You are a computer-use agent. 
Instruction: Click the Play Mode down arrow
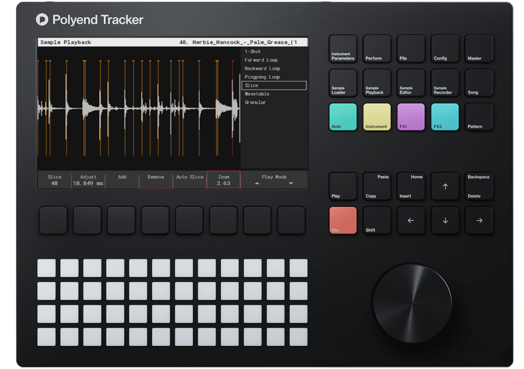(x=291, y=183)
